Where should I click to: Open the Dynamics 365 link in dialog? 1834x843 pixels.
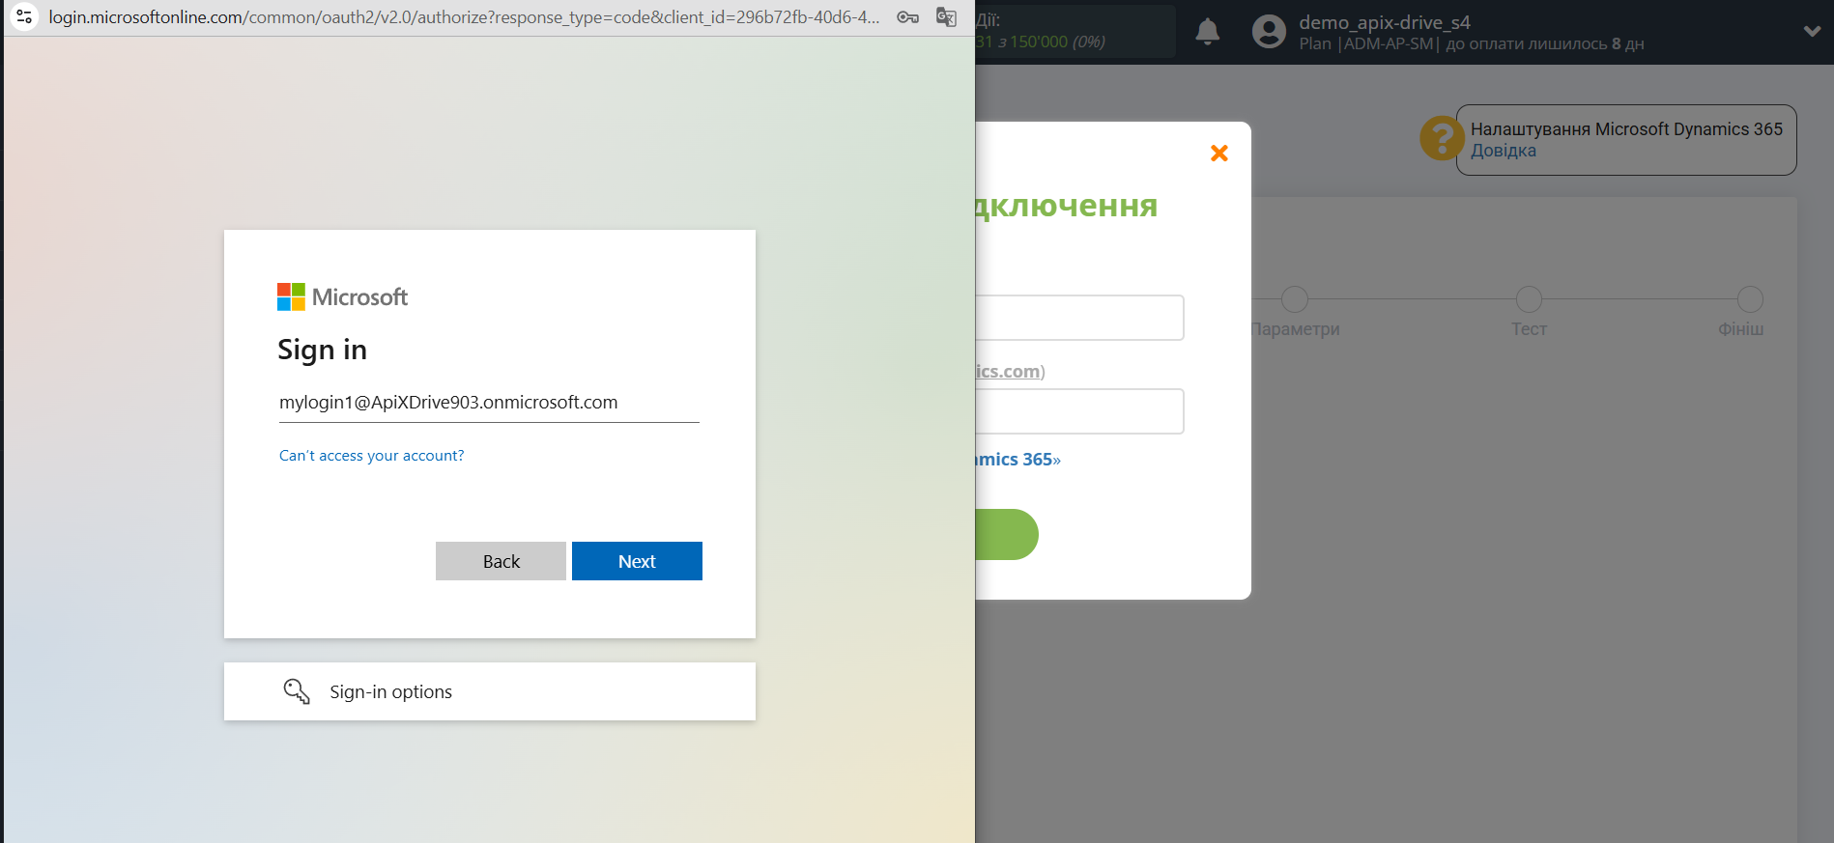click(x=1018, y=460)
